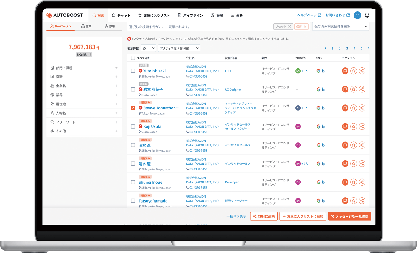Click SN connection badge for Yuto Ishizaki
Image resolution: width=417 pixels, height=253 pixels.
[298, 71]
